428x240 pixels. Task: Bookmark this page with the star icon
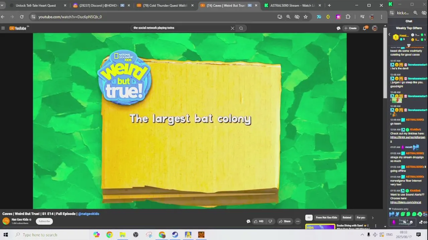tap(306, 17)
